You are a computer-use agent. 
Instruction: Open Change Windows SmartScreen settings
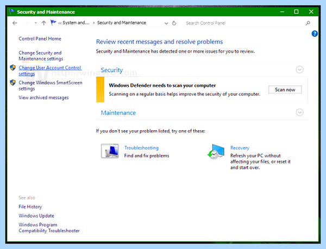point(51,86)
